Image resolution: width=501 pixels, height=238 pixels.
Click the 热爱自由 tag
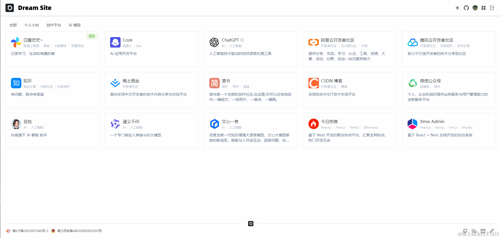(x=77, y=46)
